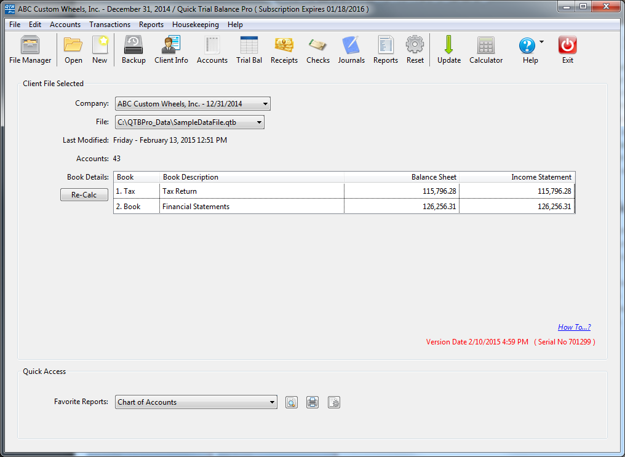Open Journals entry icon

[x=351, y=49]
